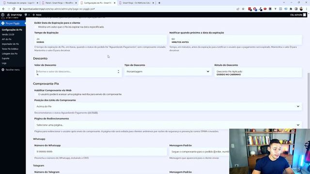The width and height of the screenshot is (310, 174).
Task: Toggle Exibir Data de Expiração checkbox
Action: [x=36, y=27]
